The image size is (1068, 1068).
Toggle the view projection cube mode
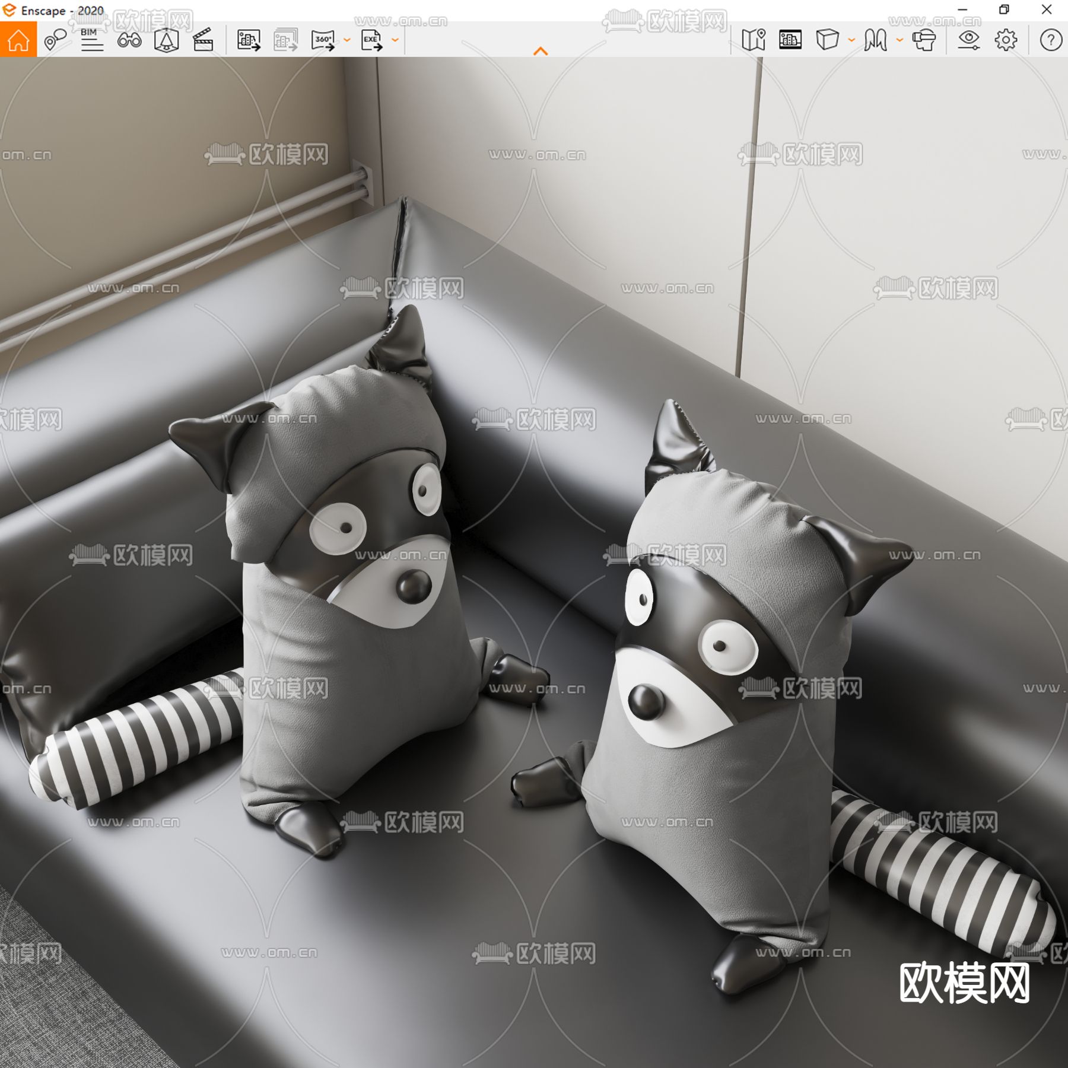828,40
